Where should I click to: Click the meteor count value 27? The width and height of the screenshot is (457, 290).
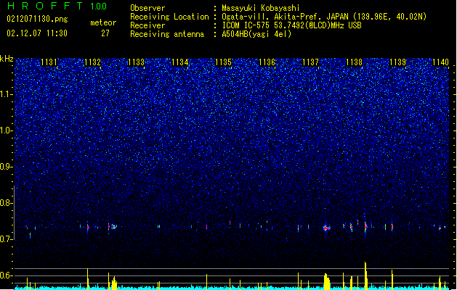[105, 33]
